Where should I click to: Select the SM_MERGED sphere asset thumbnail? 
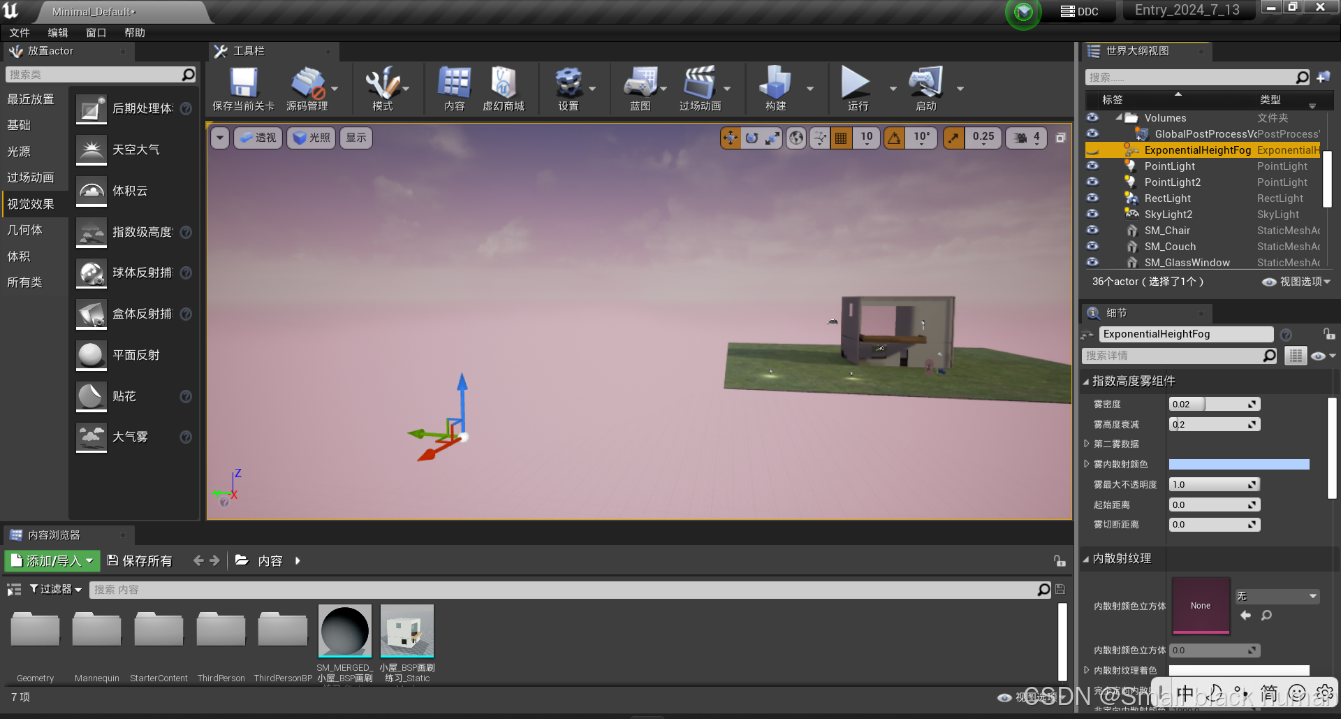click(344, 631)
